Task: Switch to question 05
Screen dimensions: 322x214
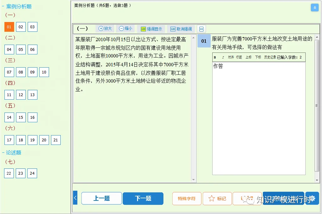Action: [x=21, y=49]
